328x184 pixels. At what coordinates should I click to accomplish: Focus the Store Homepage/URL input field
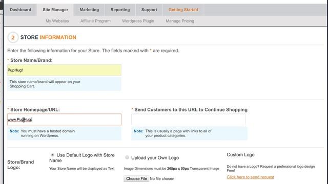coord(64,119)
